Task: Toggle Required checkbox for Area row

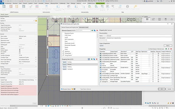Action: coord(158,64)
